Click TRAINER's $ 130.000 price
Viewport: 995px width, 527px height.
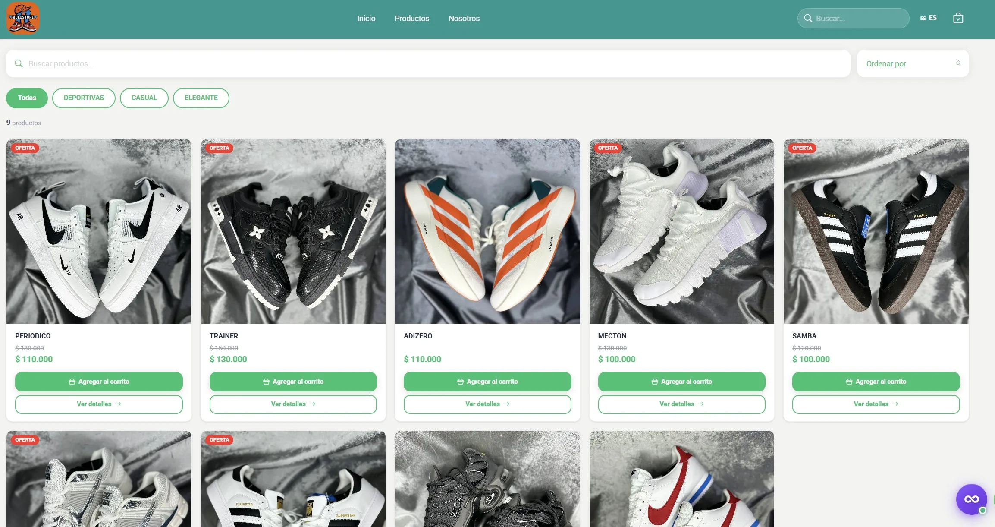(228, 359)
